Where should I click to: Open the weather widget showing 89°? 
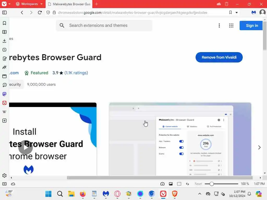pos(9,193)
